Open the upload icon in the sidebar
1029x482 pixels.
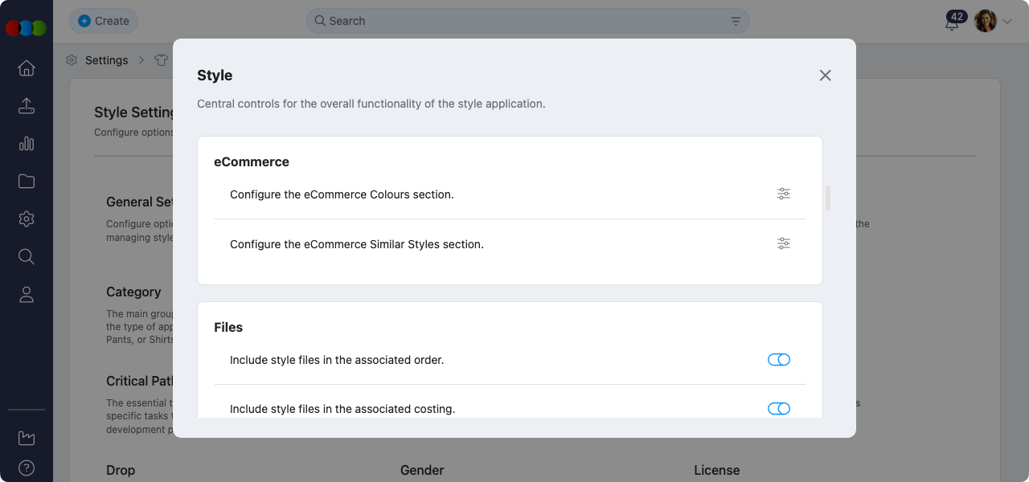pyautogui.click(x=27, y=106)
